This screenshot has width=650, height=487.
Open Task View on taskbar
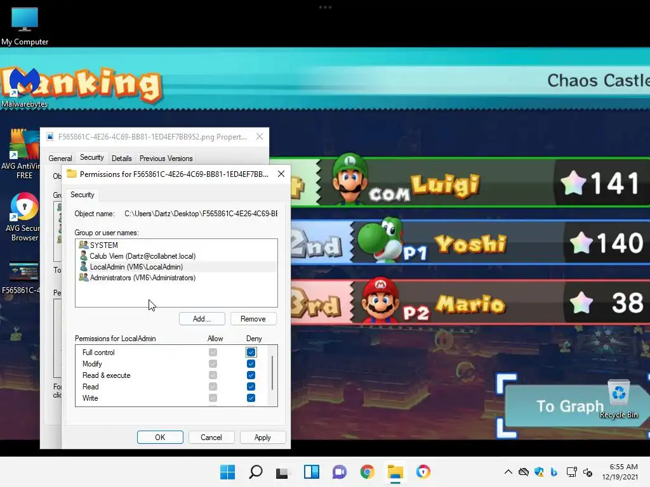tap(283, 472)
